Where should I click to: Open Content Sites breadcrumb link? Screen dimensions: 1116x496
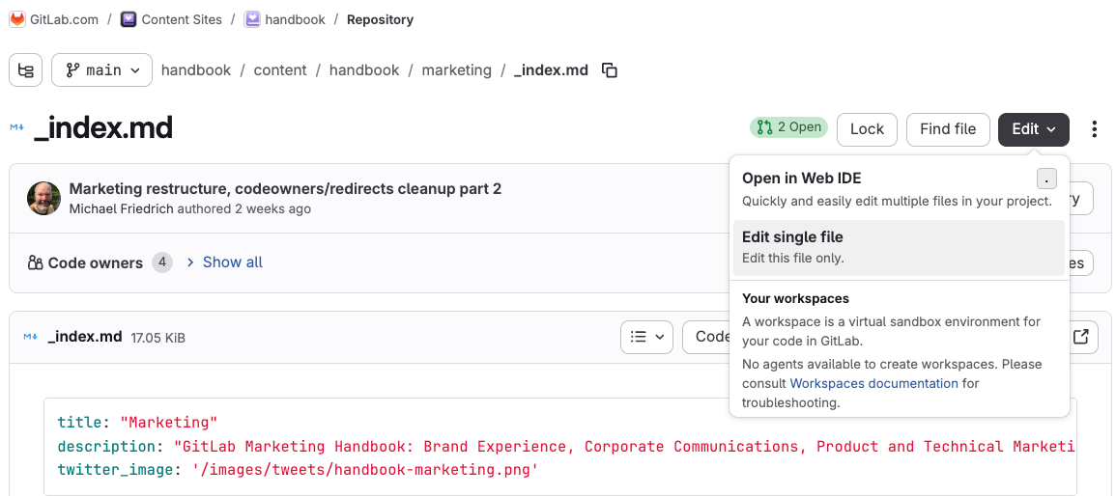(182, 19)
